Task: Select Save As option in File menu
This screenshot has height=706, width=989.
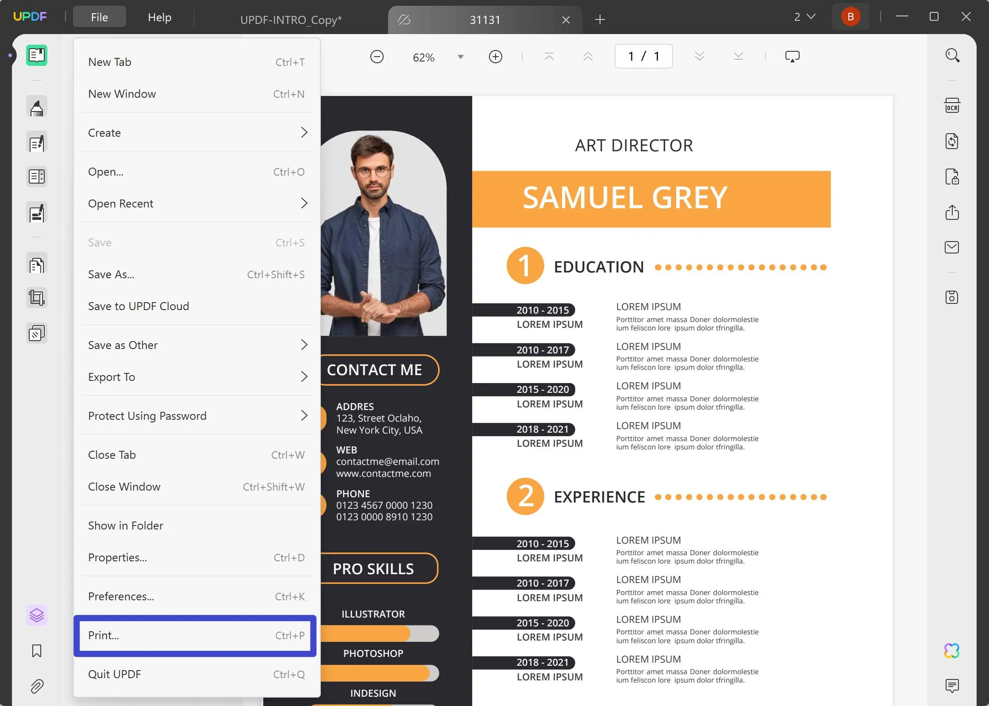Action: click(111, 274)
